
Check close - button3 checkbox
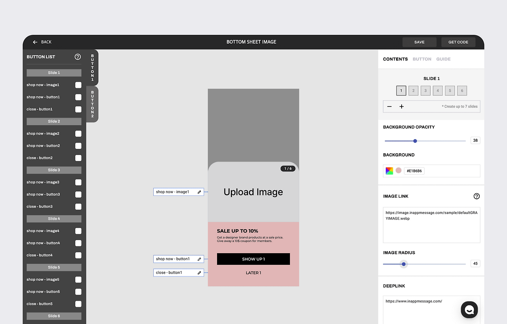click(78, 207)
